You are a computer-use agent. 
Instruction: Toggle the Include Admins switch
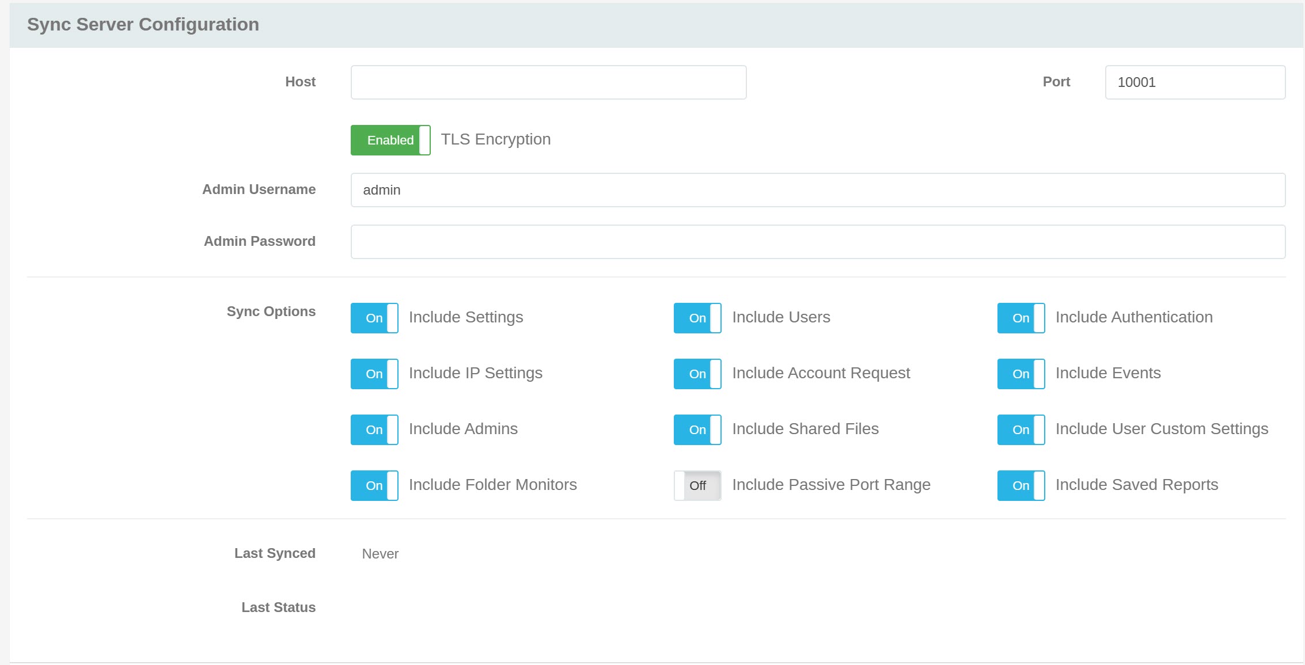[374, 430]
